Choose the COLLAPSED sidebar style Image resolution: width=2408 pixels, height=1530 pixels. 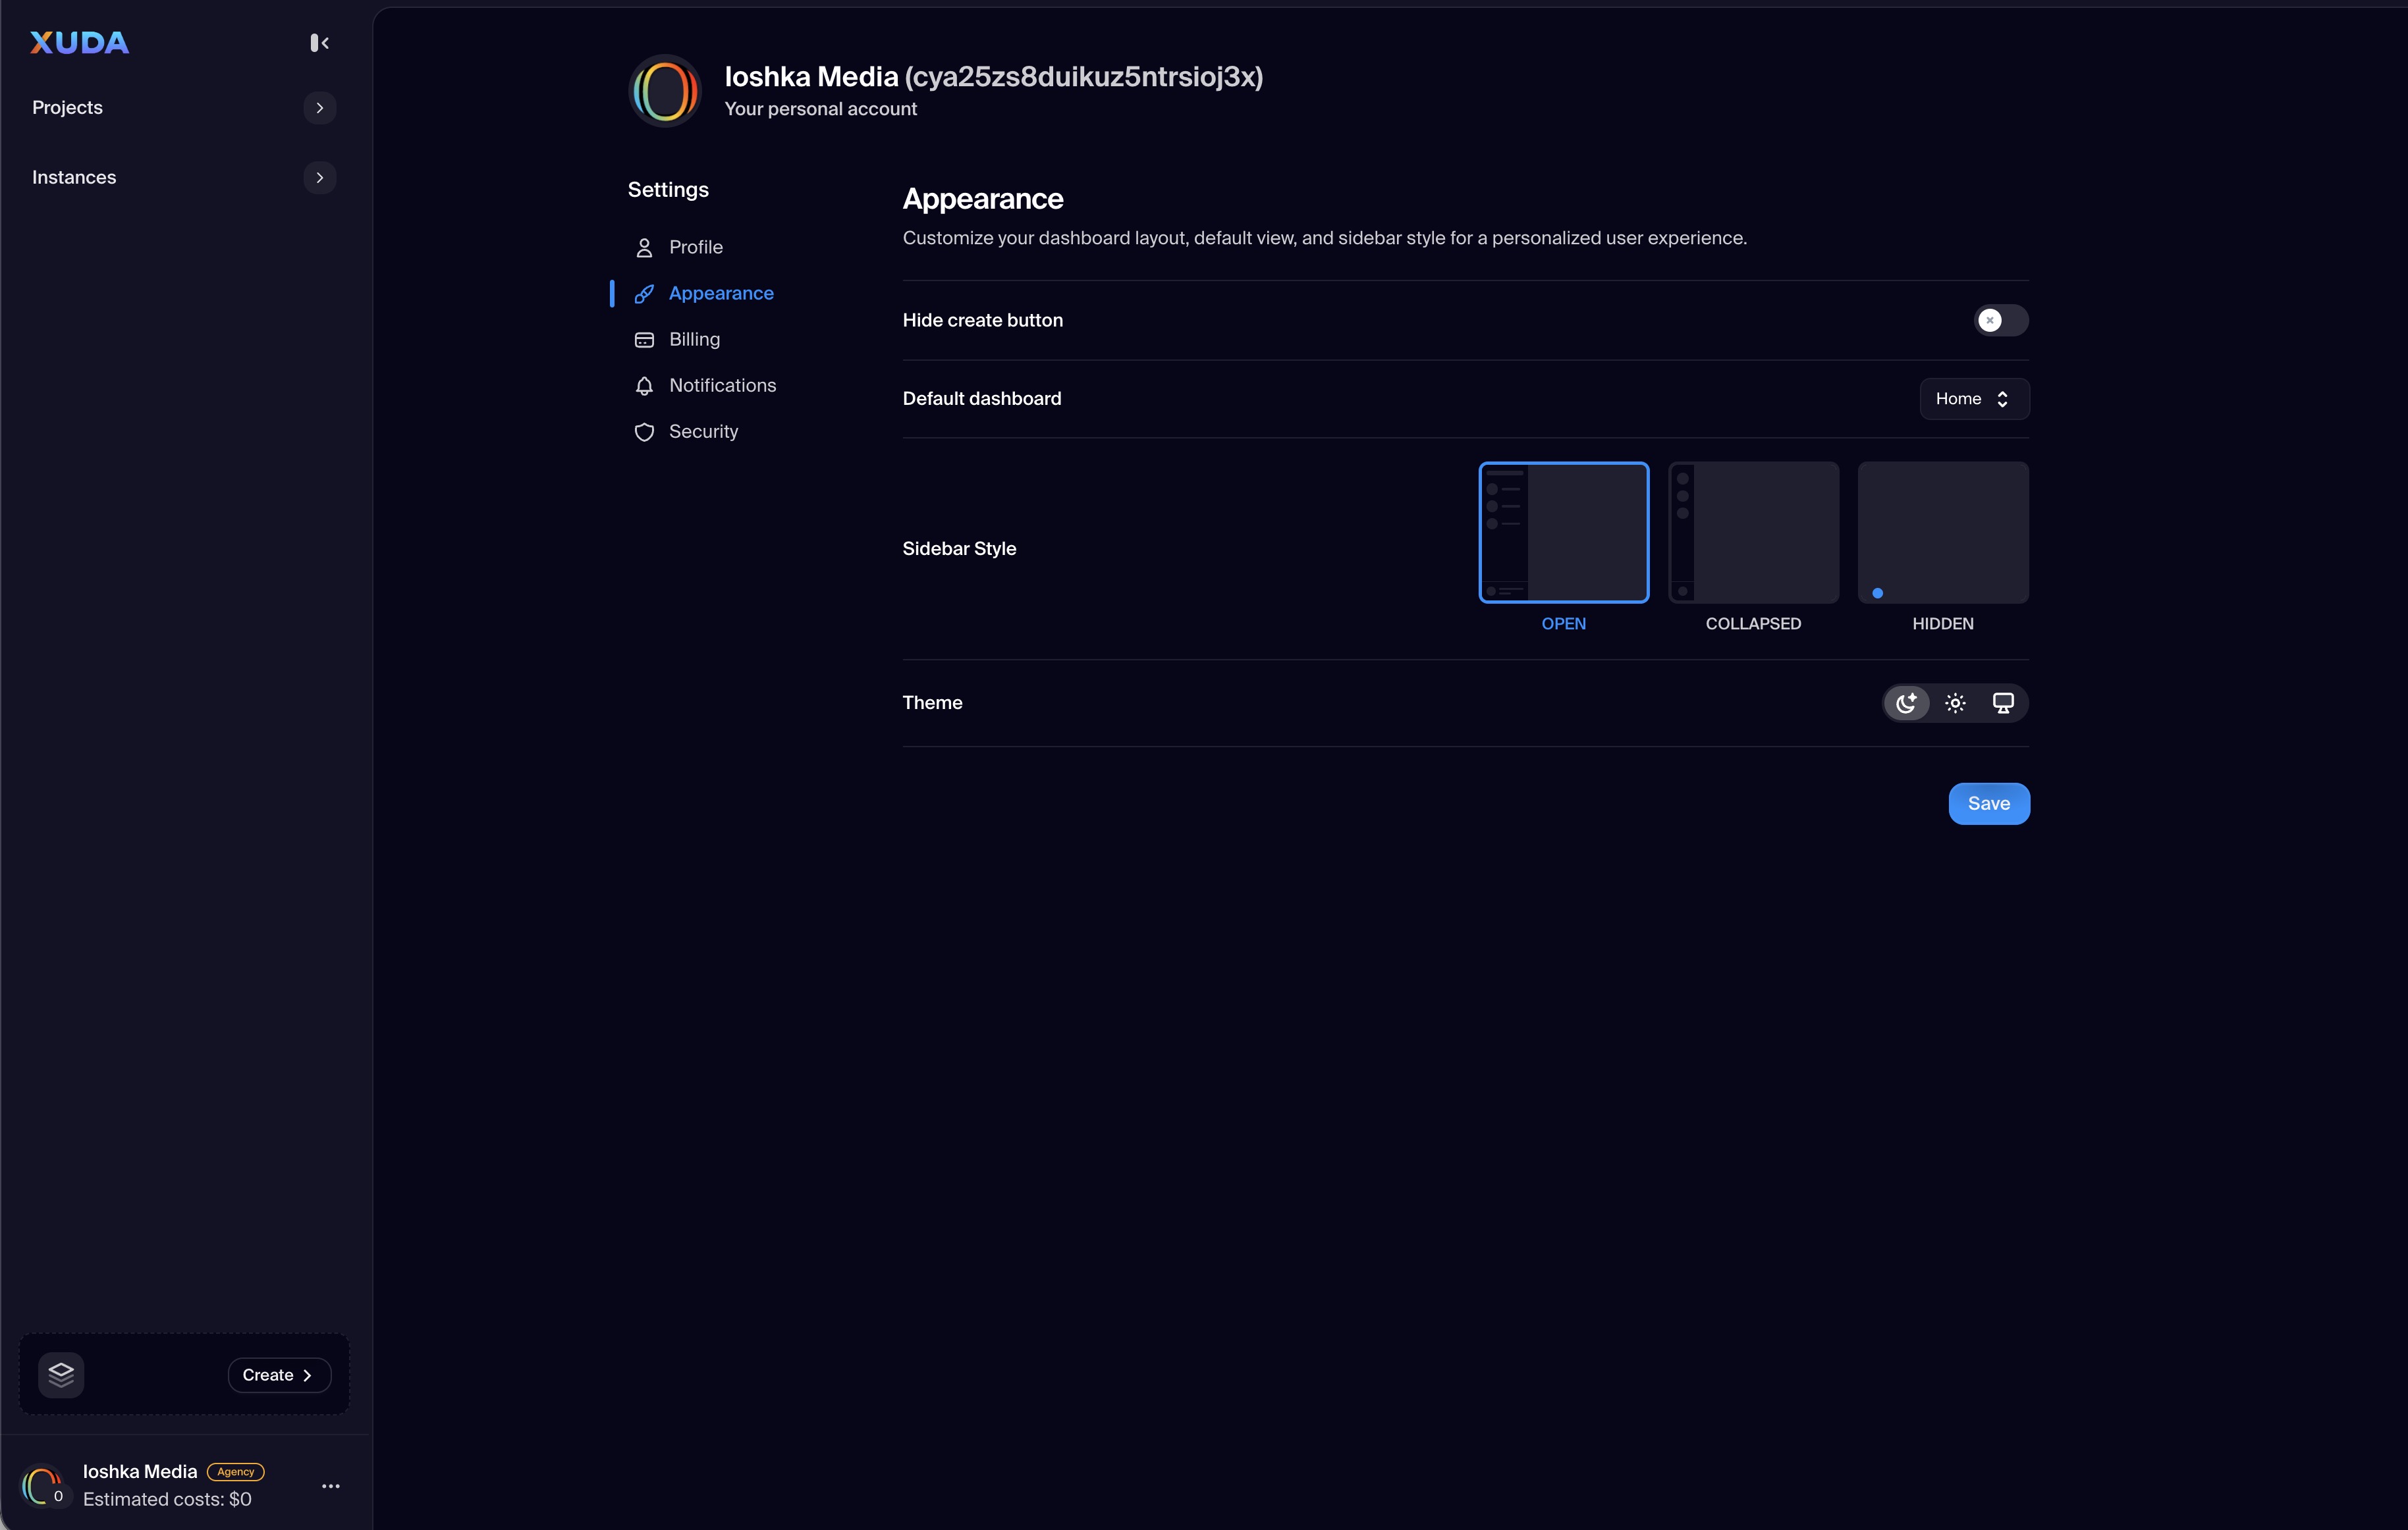1753,533
